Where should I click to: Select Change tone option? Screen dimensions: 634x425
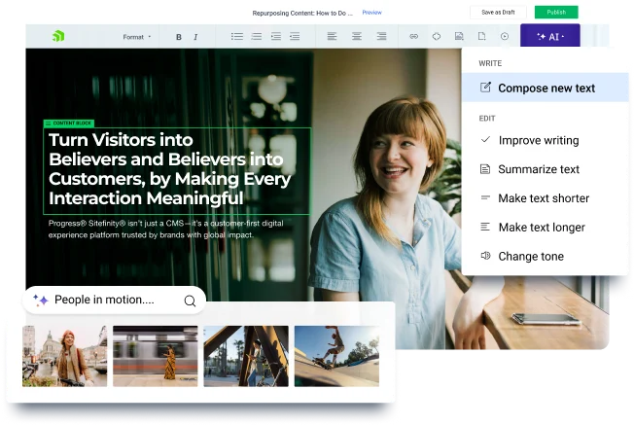530,257
